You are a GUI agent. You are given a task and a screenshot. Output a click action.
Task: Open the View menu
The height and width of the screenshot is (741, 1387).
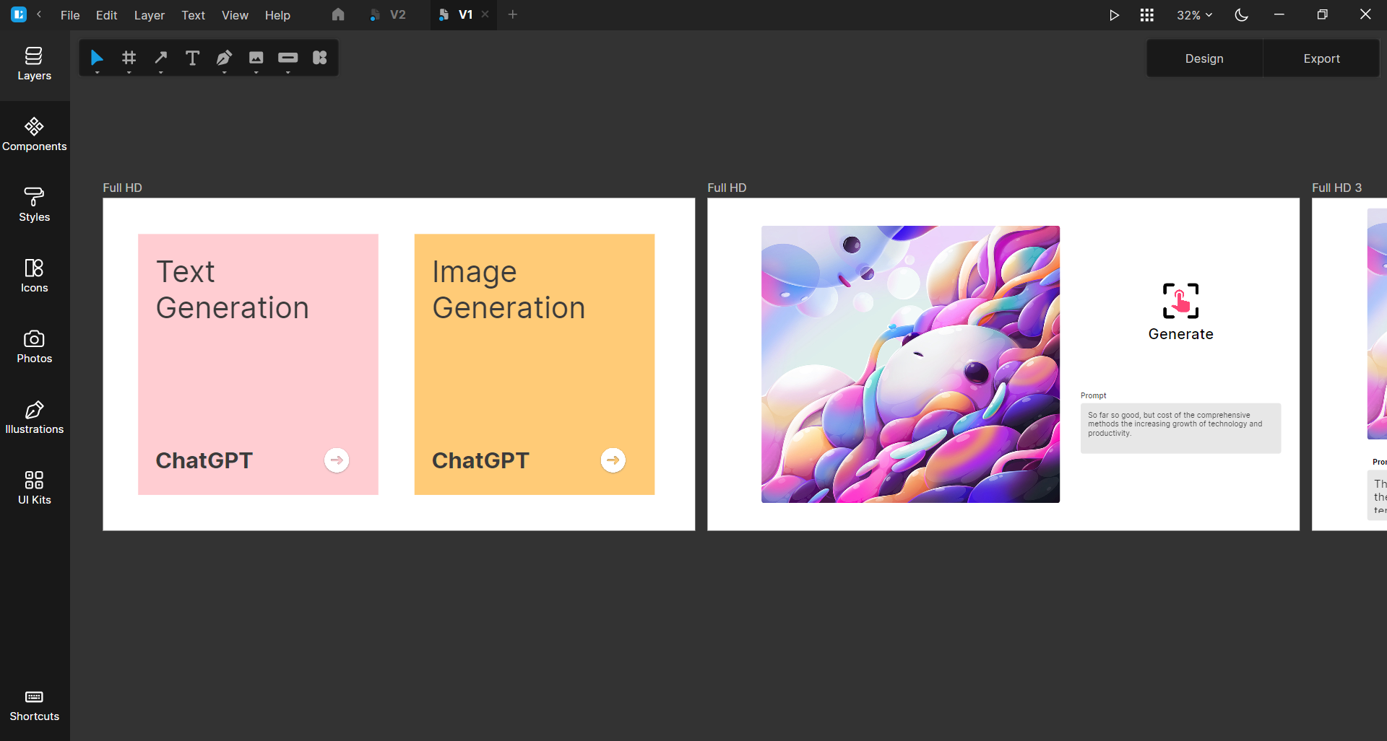pyautogui.click(x=235, y=15)
